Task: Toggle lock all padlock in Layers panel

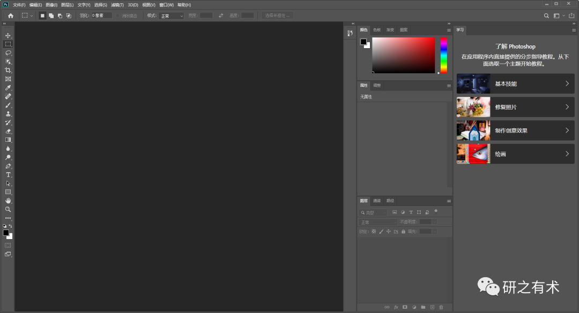Action: (403, 232)
